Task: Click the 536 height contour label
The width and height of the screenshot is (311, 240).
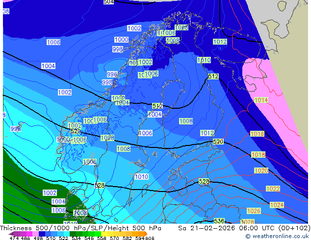Action: click(x=219, y=221)
